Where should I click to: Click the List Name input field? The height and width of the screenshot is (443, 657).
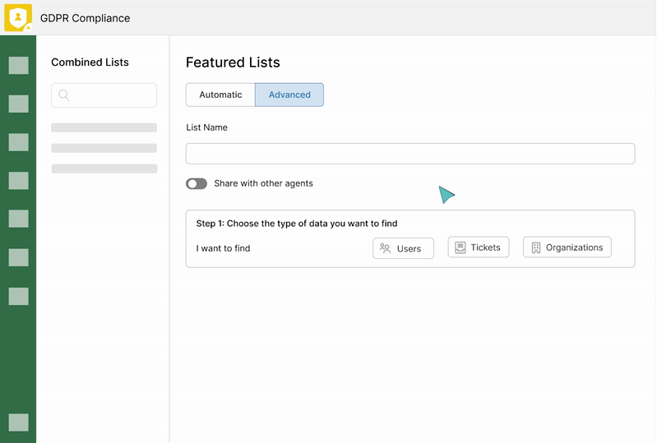click(x=410, y=154)
